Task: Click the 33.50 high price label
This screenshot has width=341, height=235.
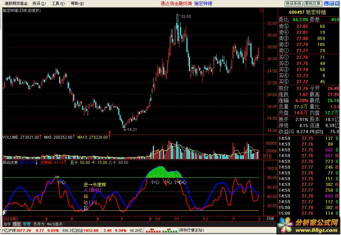Action: click(186, 17)
